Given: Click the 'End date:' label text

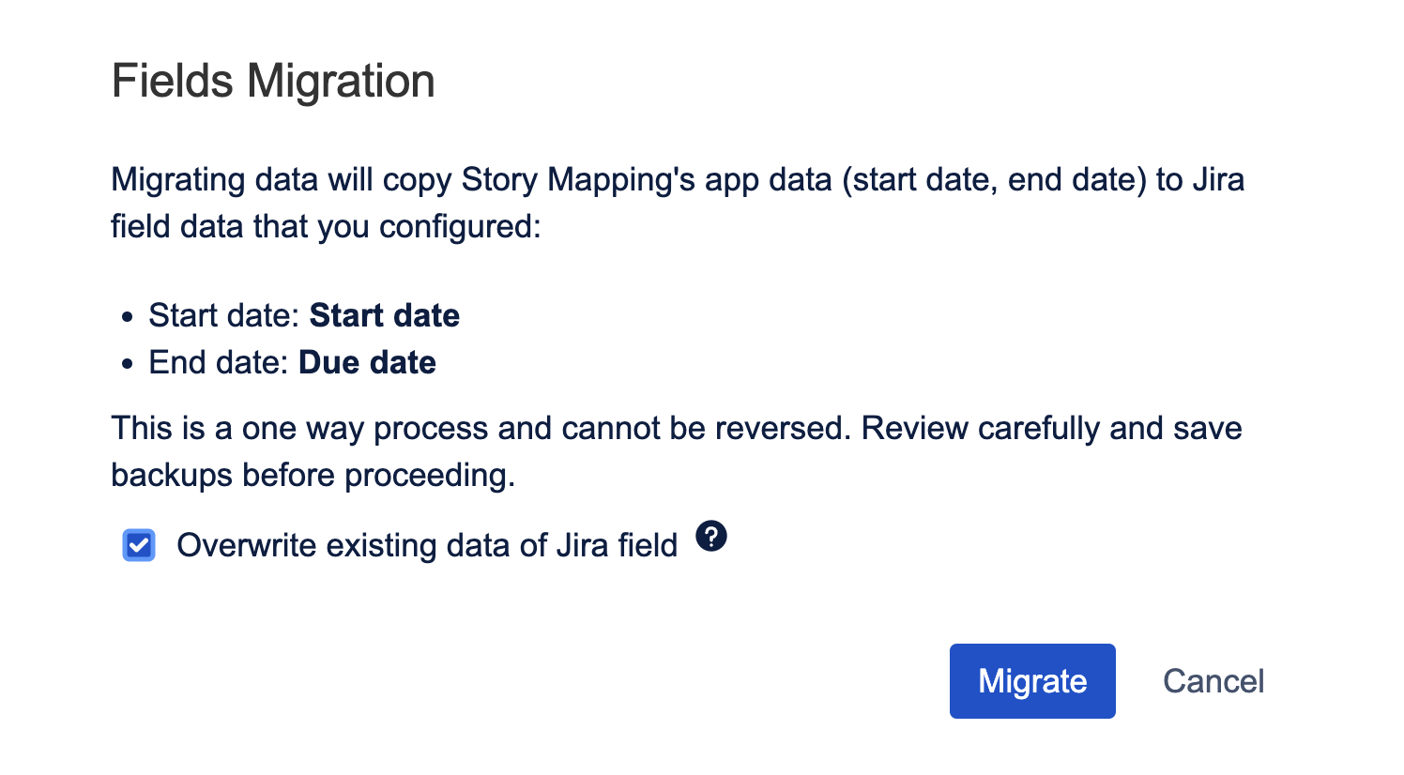Looking at the screenshot, I should [219, 362].
